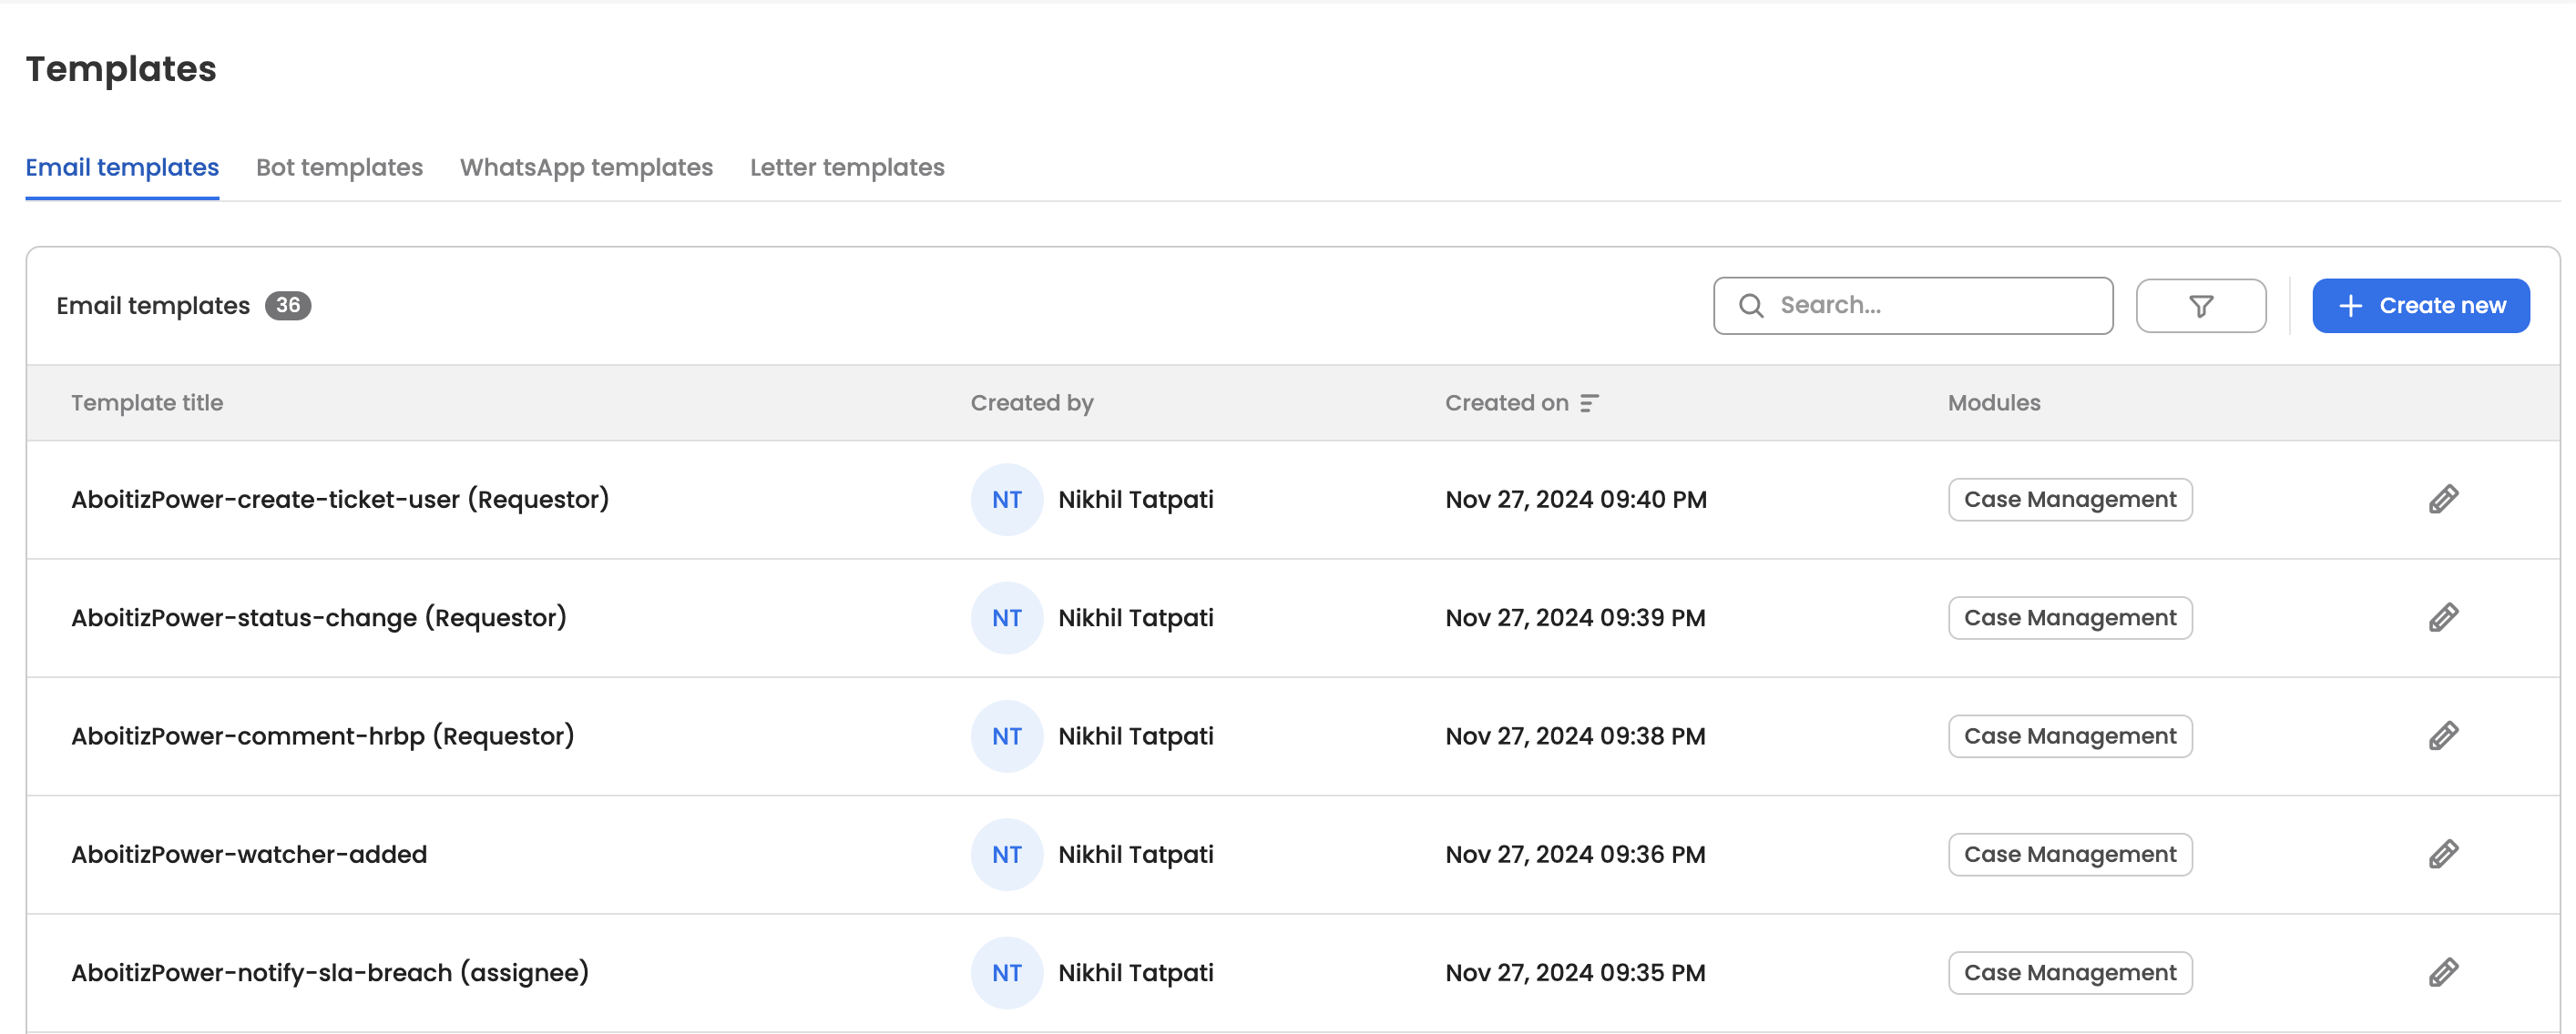The image size is (2576, 1034).
Task: Click the Create new button
Action: [2420, 306]
